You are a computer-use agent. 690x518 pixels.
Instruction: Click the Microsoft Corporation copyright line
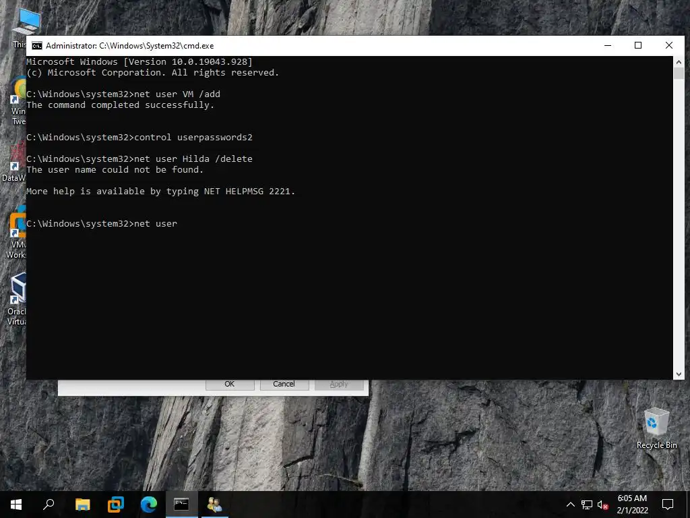point(153,73)
